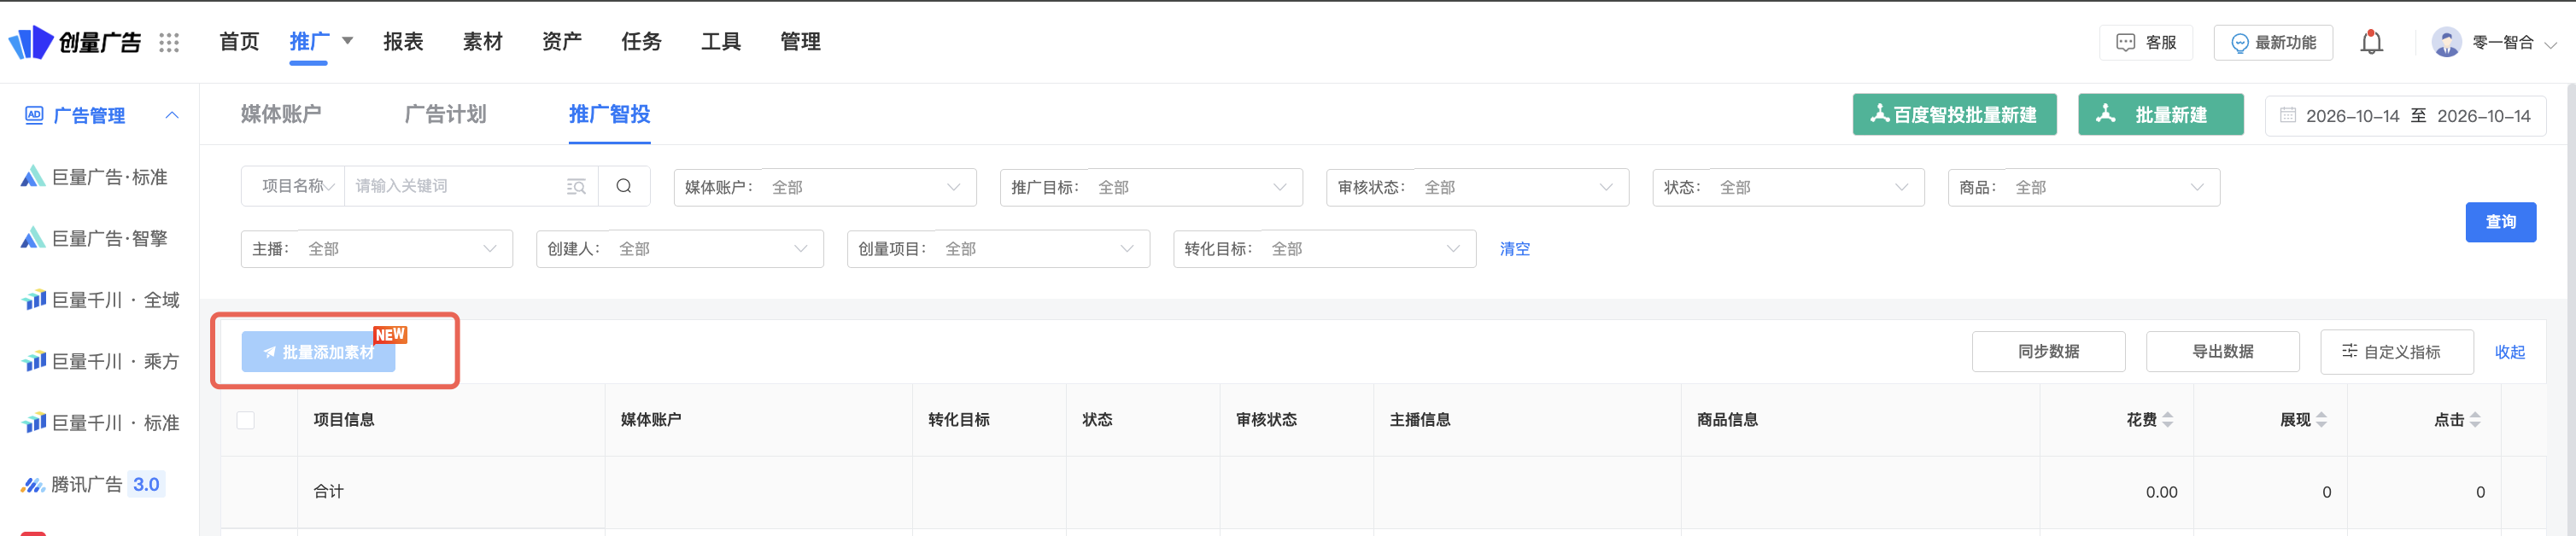Open the app grid launcher icon
This screenshot has width=2576, height=536.
pos(169,42)
